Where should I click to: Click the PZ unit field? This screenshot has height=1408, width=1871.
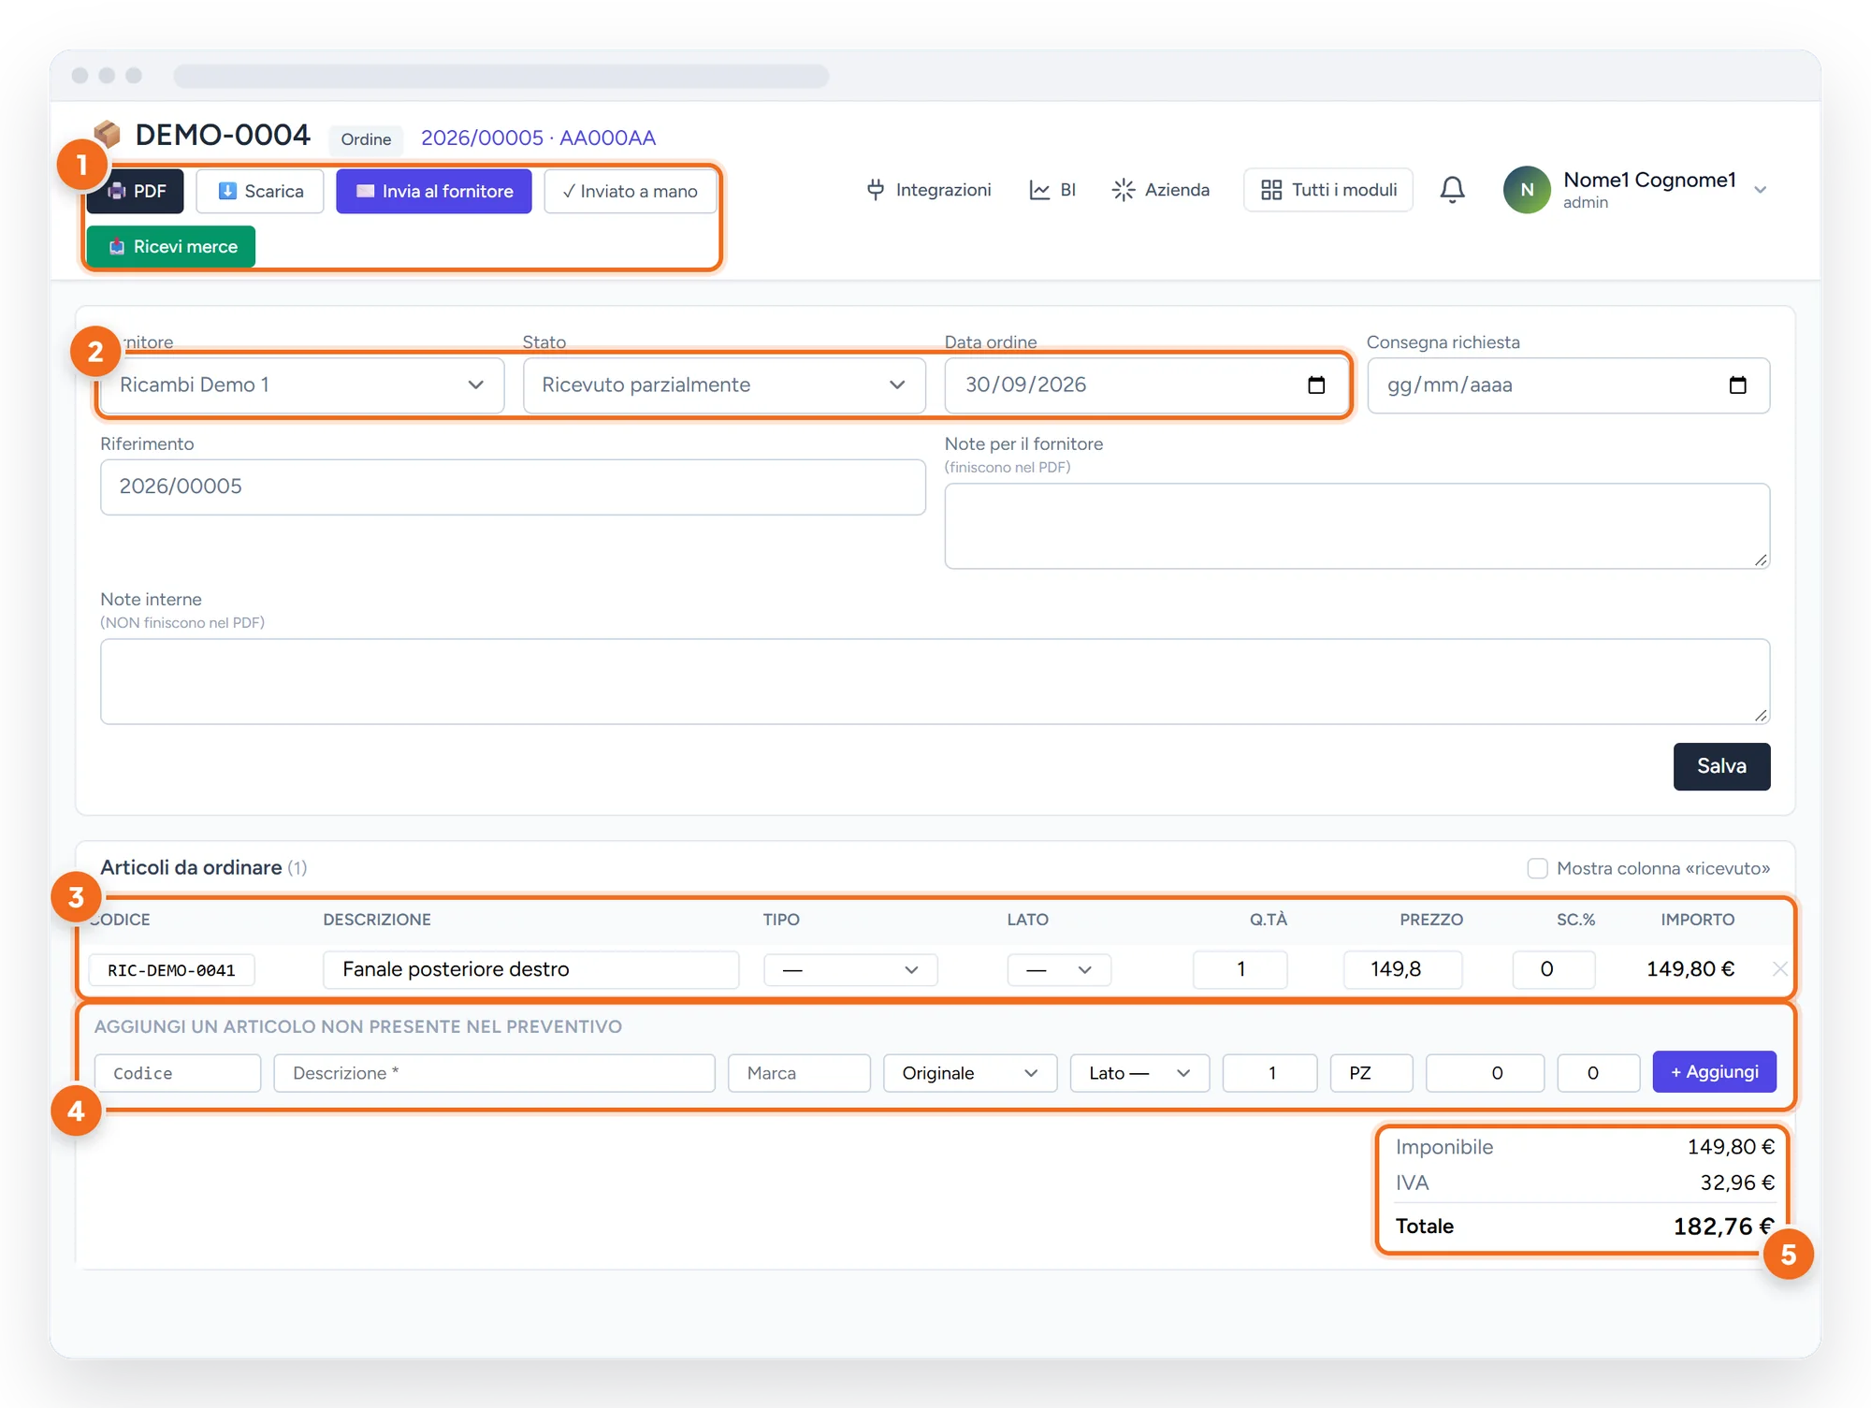click(x=1371, y=1073)
